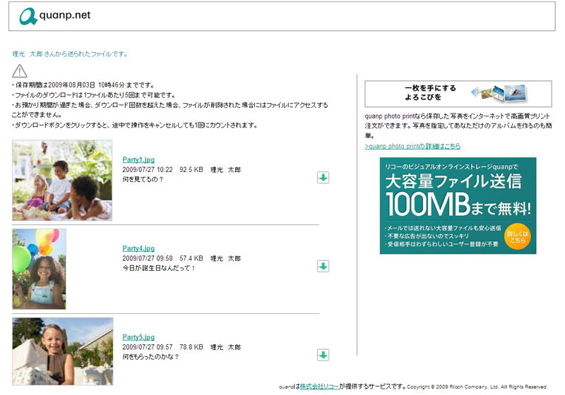Click the quanp.net logo
The image size is (565, 395).
55,16
